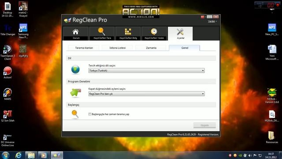Open the Kayıt Defteri Tara tab
Viewport: 282px width, 159px height.
click(102, 34)
